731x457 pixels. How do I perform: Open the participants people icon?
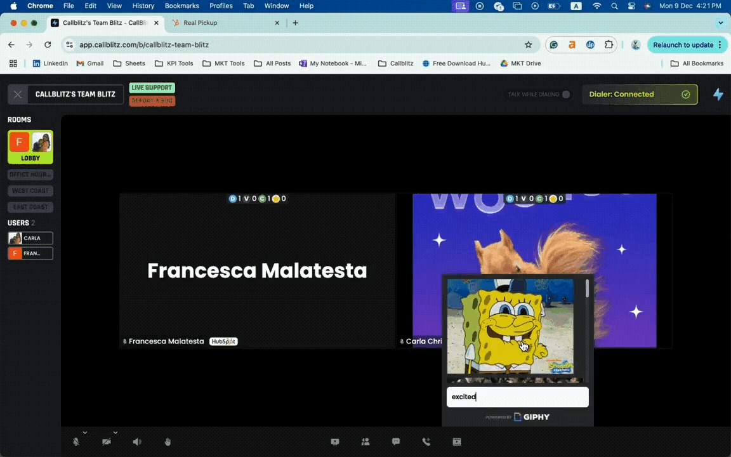365,442
